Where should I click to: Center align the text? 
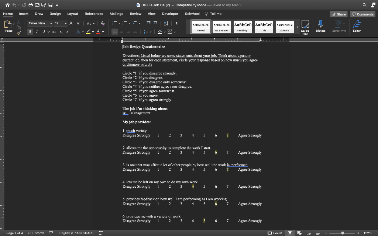121,32
